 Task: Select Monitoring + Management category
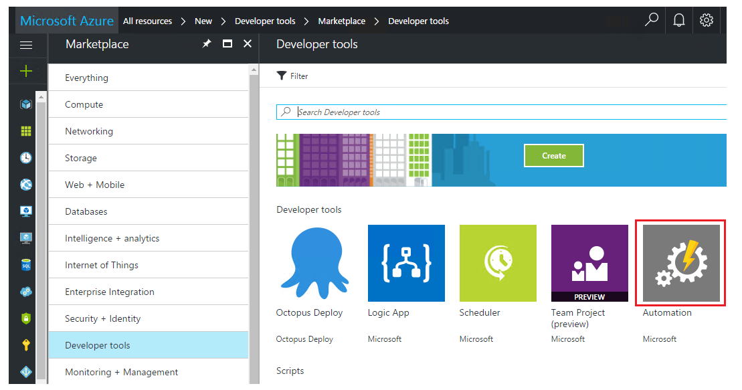[x=149, y=372]
